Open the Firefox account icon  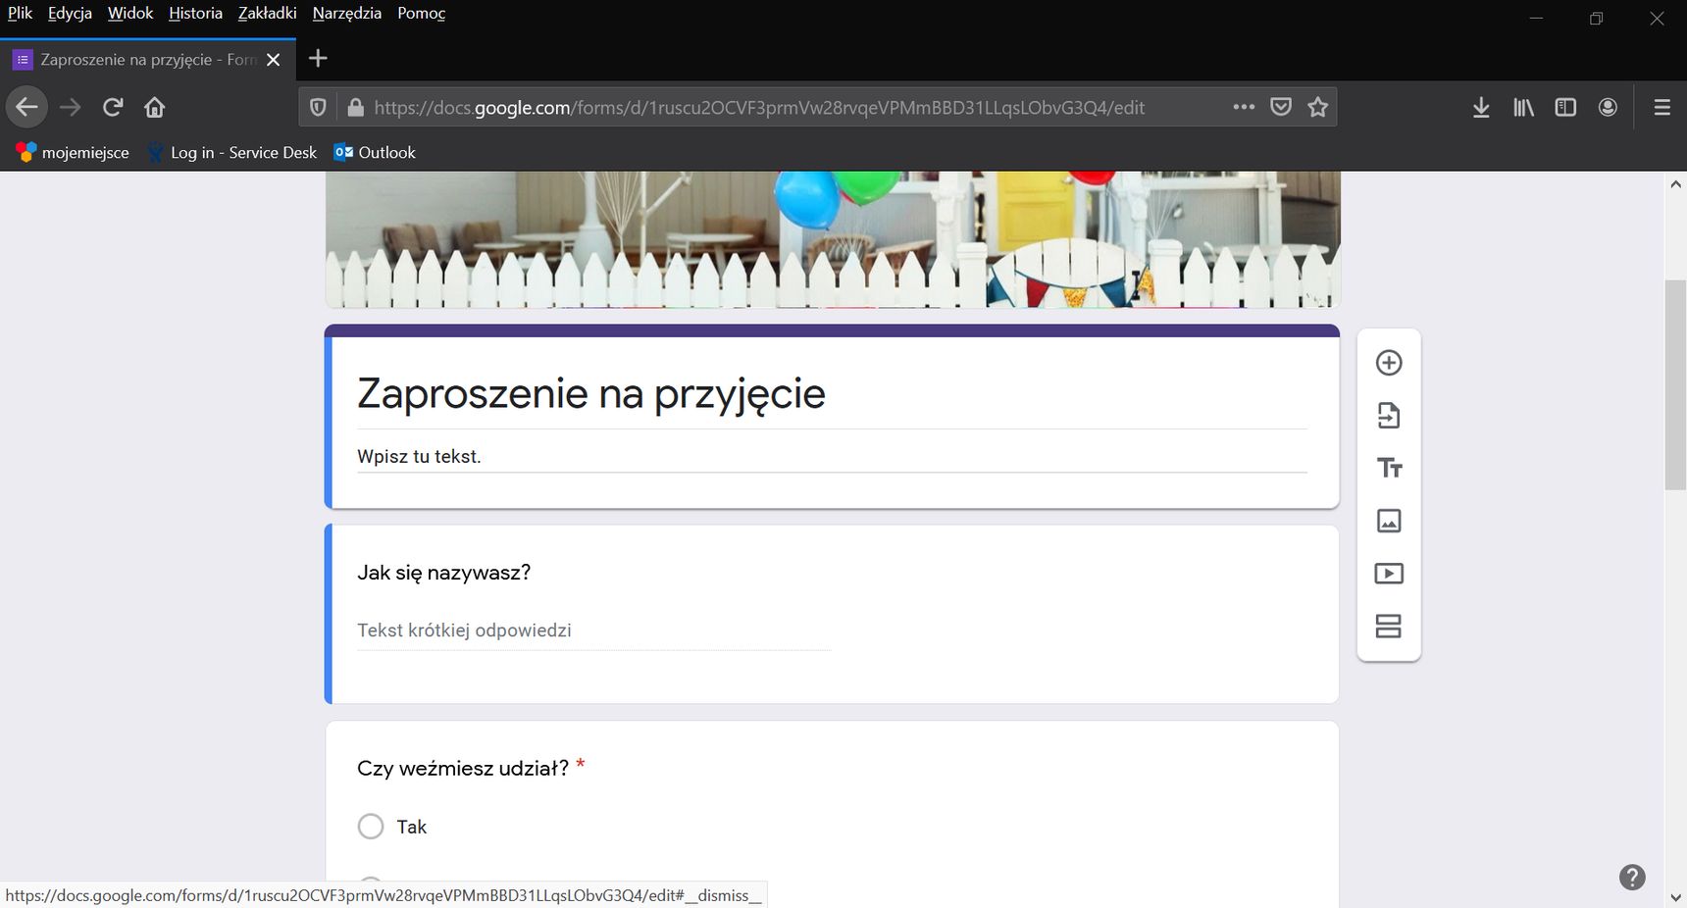1608,108
